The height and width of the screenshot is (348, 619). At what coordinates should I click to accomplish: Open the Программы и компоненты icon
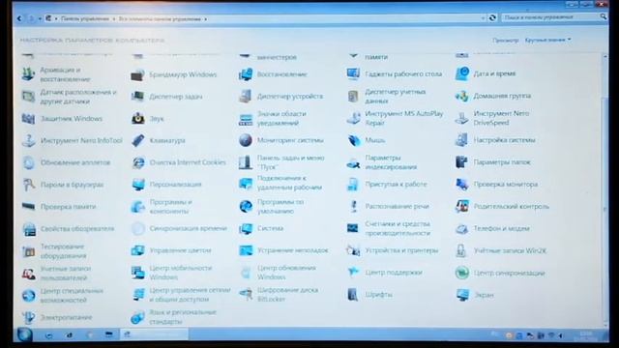click(137, 206)
